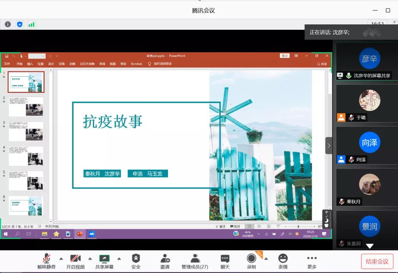Expand audio options arrow beside 解除静音
Image resolution: width=398 pixels, height=273 pixels.
(61, 258)
